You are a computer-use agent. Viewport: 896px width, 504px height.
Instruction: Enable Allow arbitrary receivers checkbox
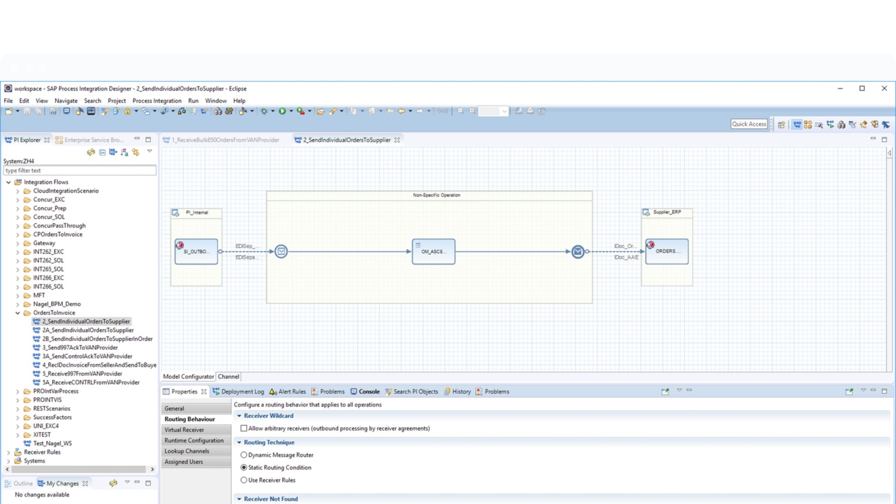tap(244, 428)
